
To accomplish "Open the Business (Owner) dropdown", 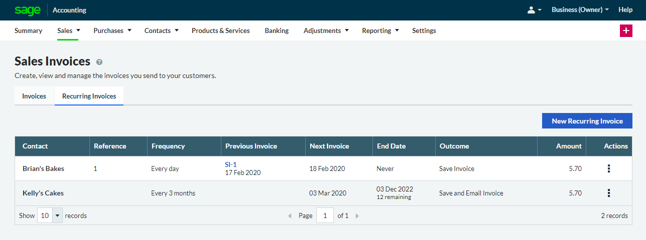I will tap(580, 10).
